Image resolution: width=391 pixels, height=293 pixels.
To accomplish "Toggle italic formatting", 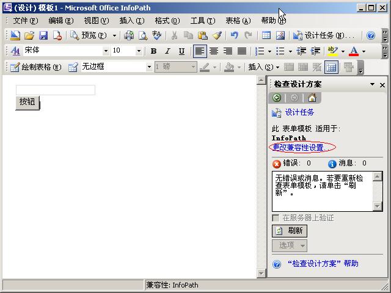I will pyautogui.click(x=167, y=51).
